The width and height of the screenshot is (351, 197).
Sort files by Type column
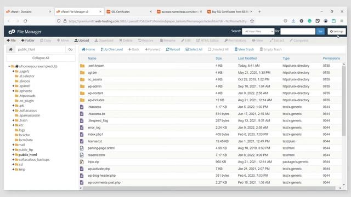[x=286, y=59]
